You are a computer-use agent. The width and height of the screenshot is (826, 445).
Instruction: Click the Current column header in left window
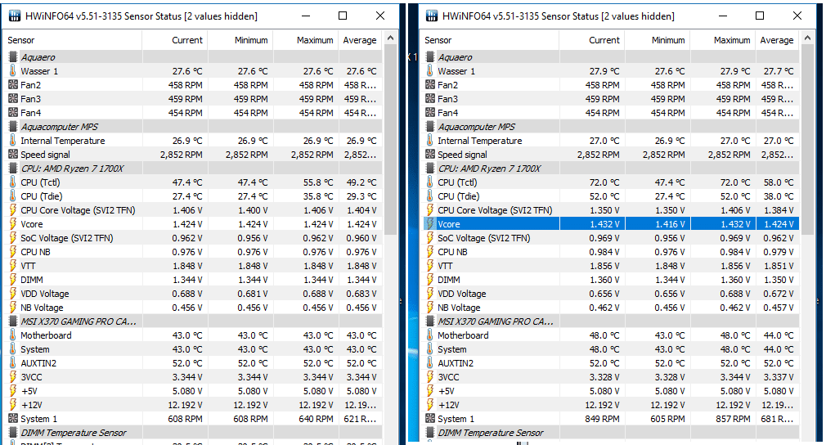175,40
